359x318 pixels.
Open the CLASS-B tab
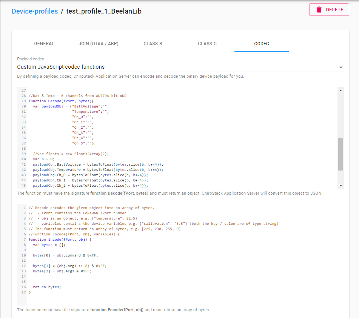(x=153, y=44)
